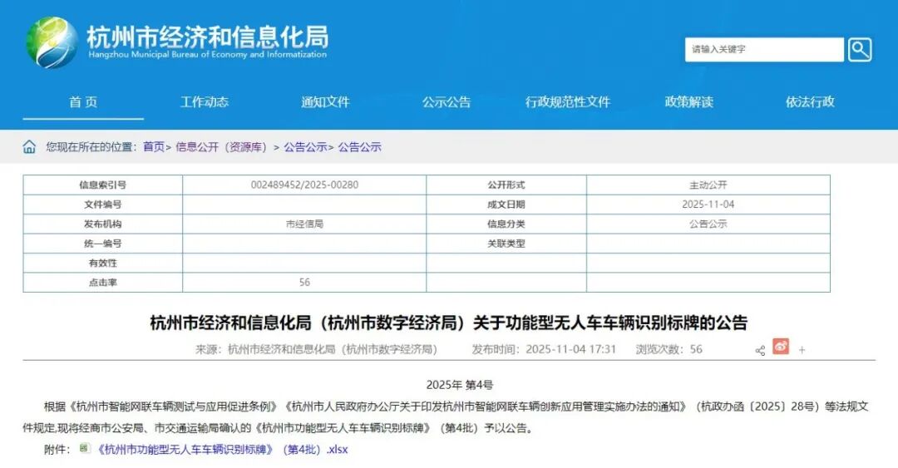Image resolution: width=898 pixels, height=468 pixels.
Task: Focus the keyword search input field
Action: (x=763, y=50)
